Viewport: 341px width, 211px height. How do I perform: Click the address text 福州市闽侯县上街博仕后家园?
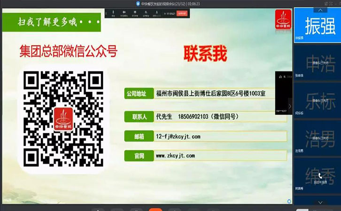tap(192, 94)
